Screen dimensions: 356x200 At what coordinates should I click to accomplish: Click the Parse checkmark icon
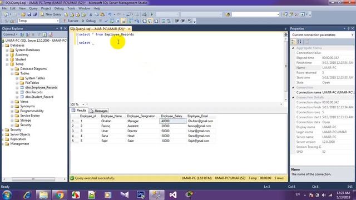106,21
